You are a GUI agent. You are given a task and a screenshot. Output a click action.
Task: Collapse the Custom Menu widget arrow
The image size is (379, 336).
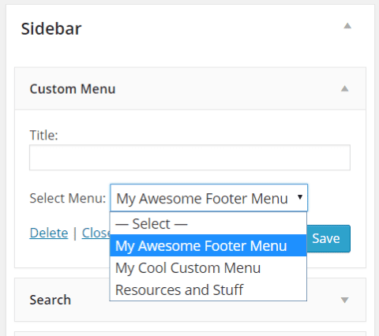[x=345, y=88]
